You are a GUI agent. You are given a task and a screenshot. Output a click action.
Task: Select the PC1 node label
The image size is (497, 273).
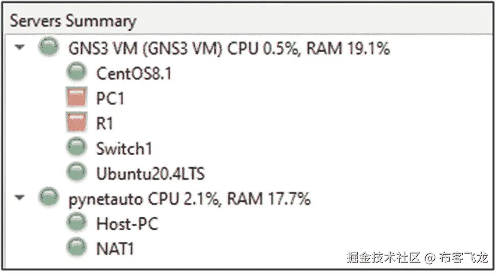click(110, 98)
